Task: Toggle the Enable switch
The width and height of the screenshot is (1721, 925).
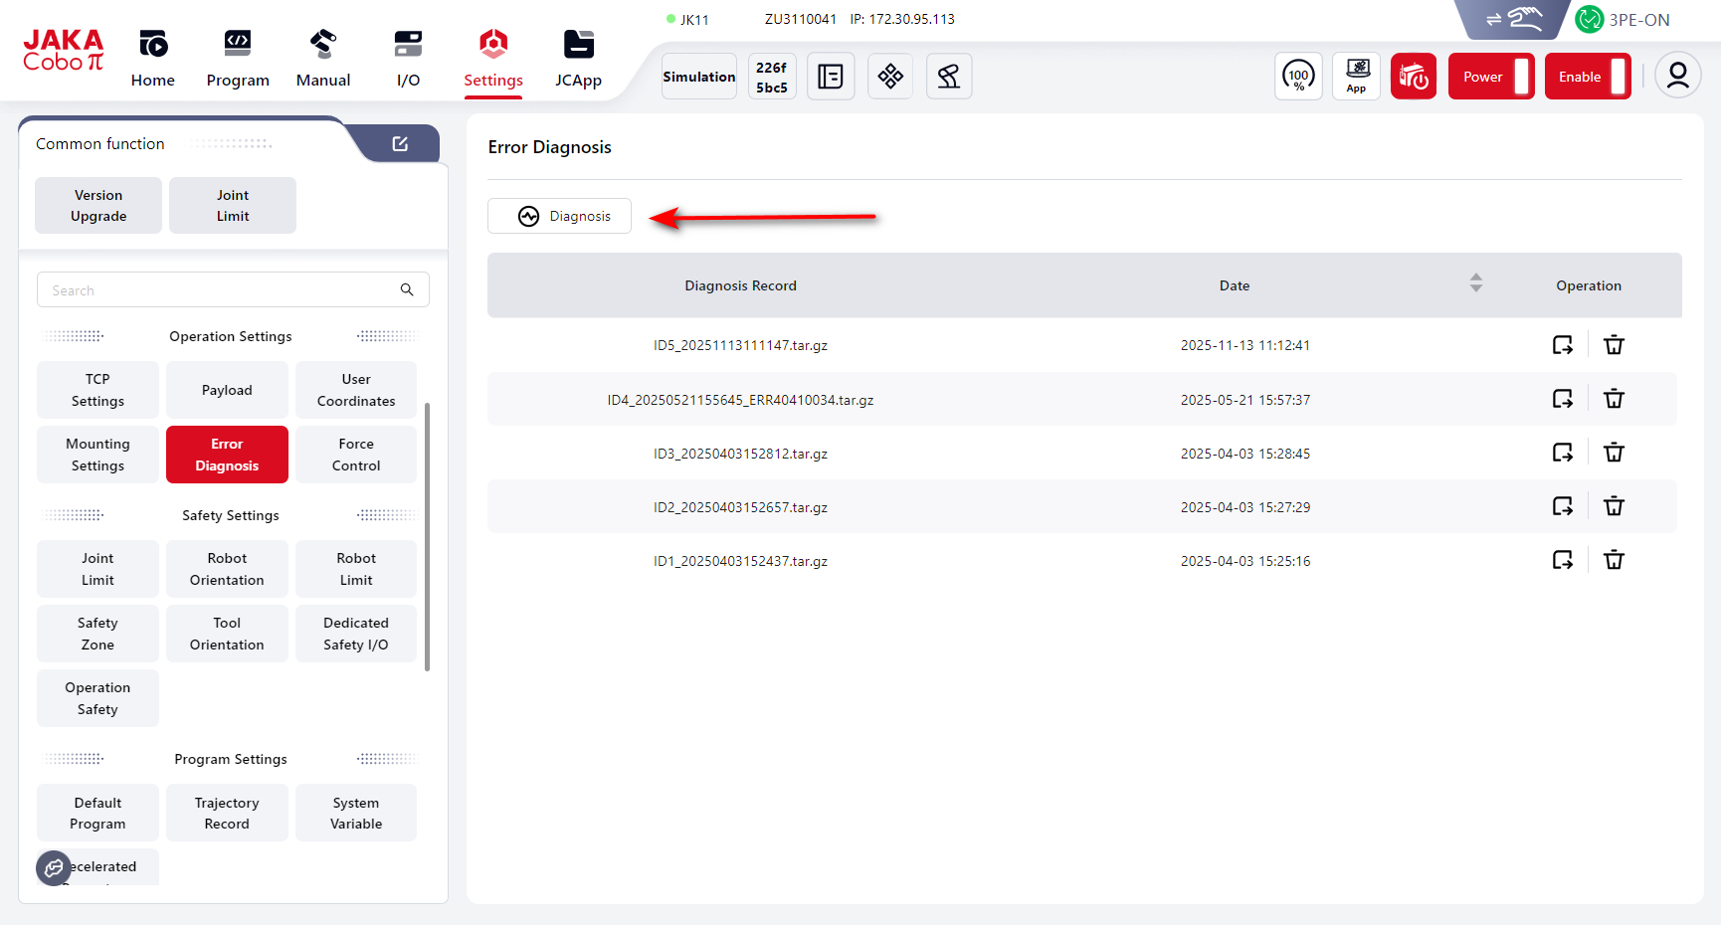Action: click(1588, 77)
